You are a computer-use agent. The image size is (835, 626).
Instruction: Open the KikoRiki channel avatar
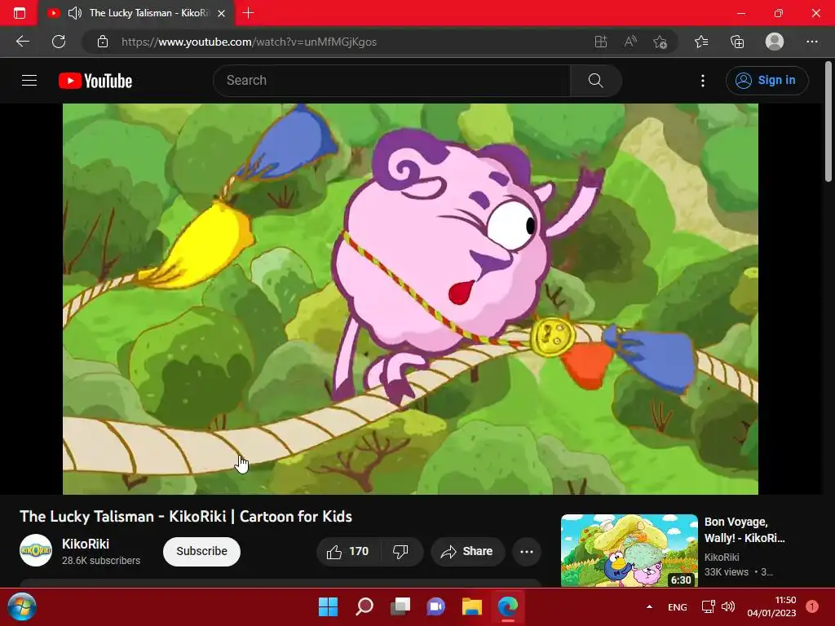click(x=36, y=550)
